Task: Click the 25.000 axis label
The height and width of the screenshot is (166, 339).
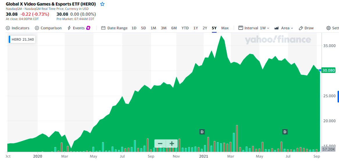Action: point(329,96)
